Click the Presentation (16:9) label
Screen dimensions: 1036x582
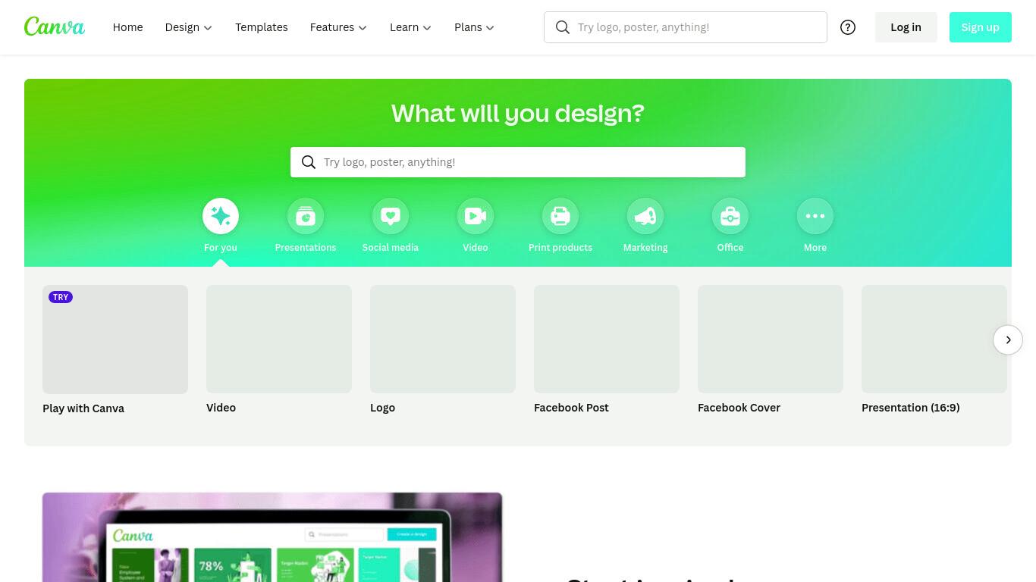point(910,408)
